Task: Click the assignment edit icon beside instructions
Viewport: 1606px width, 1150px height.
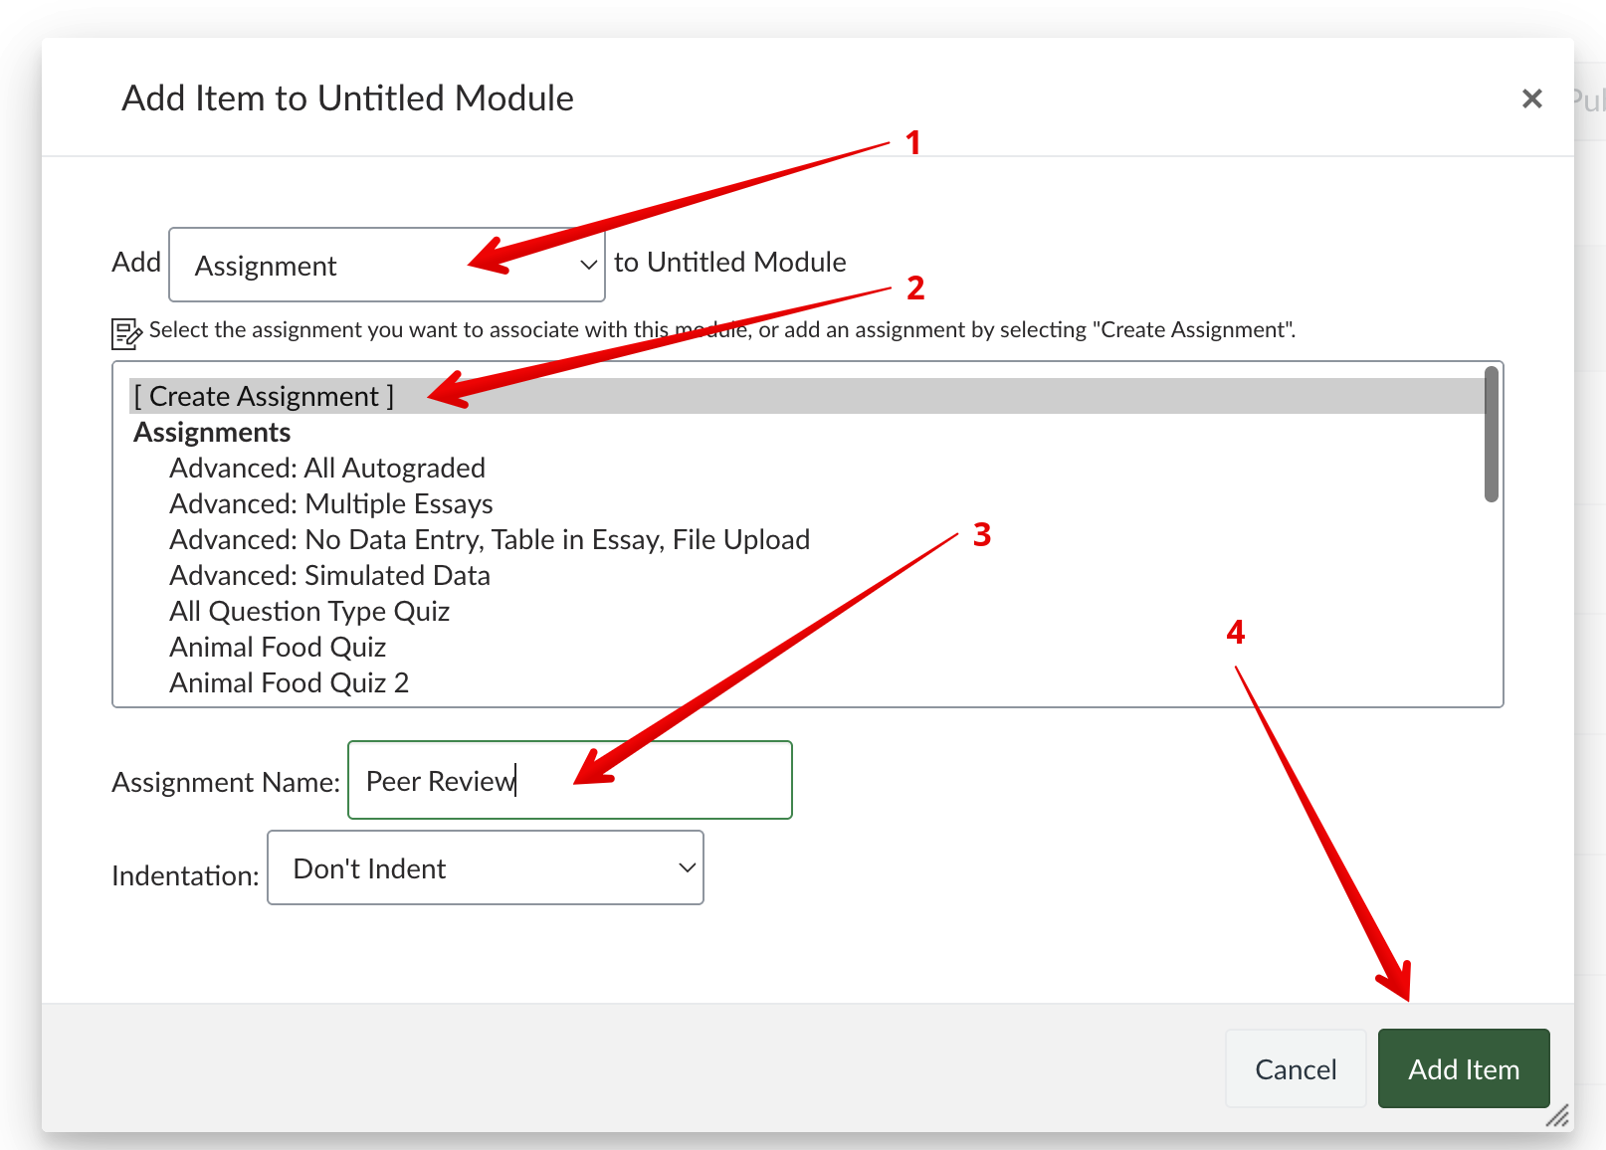Action: click(126, 333)
